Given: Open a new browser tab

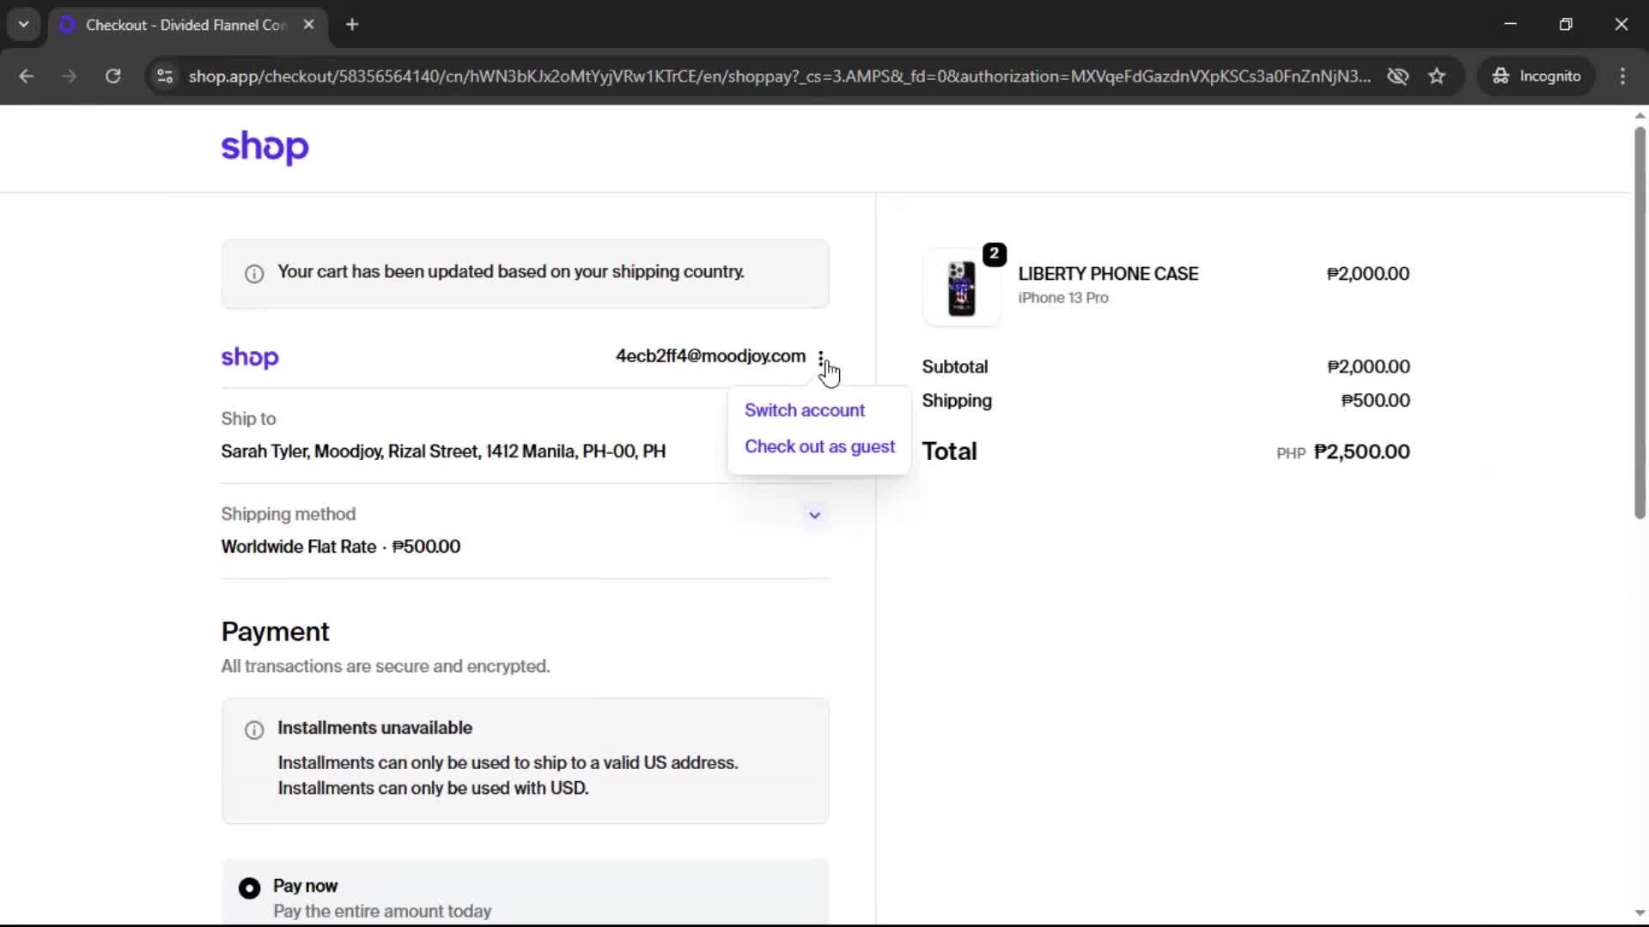Looking at the screenshot, I should click(x=352, y=24).
